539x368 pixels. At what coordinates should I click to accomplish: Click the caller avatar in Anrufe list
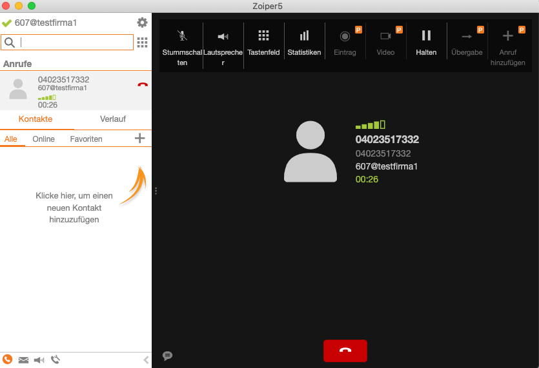(x=18, y=89)
